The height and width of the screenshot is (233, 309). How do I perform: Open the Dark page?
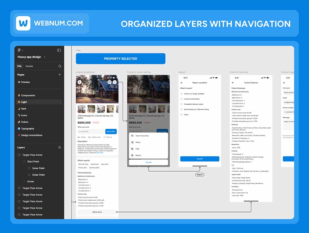(24, 109)
